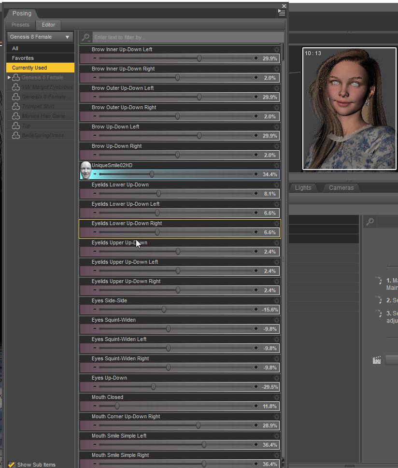Open settings gear for Eyes Side-Side
This screenshot has height=468, width=398.
[276, 301]
